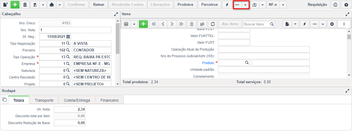The width and height of the screenshot is (352, 131).
Task: Open the help question mark icon
Action: (346, 5)
